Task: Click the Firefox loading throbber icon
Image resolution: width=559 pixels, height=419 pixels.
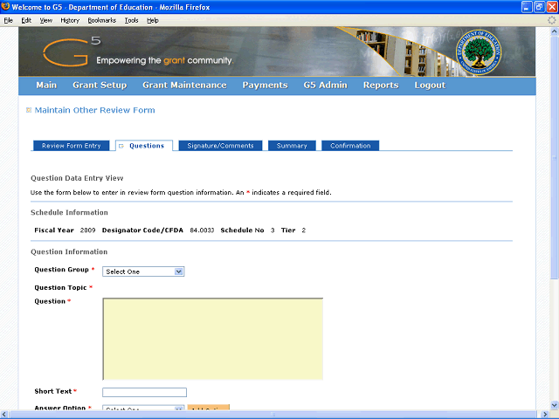Action: (x=551, y=20)
